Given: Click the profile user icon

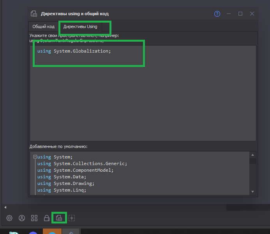Looking at the screenshot, I should [x=22, y=218].
